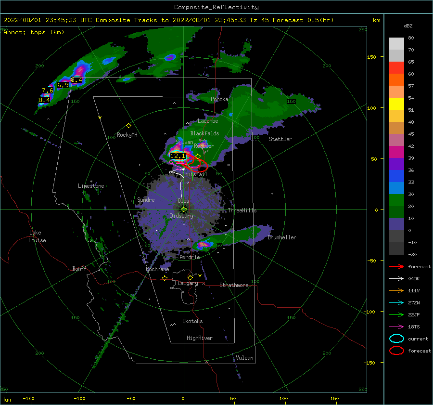The image size is (433, 405).
Task: Click the -150 tick on bottom axis
Action: (x=28, y=399)
